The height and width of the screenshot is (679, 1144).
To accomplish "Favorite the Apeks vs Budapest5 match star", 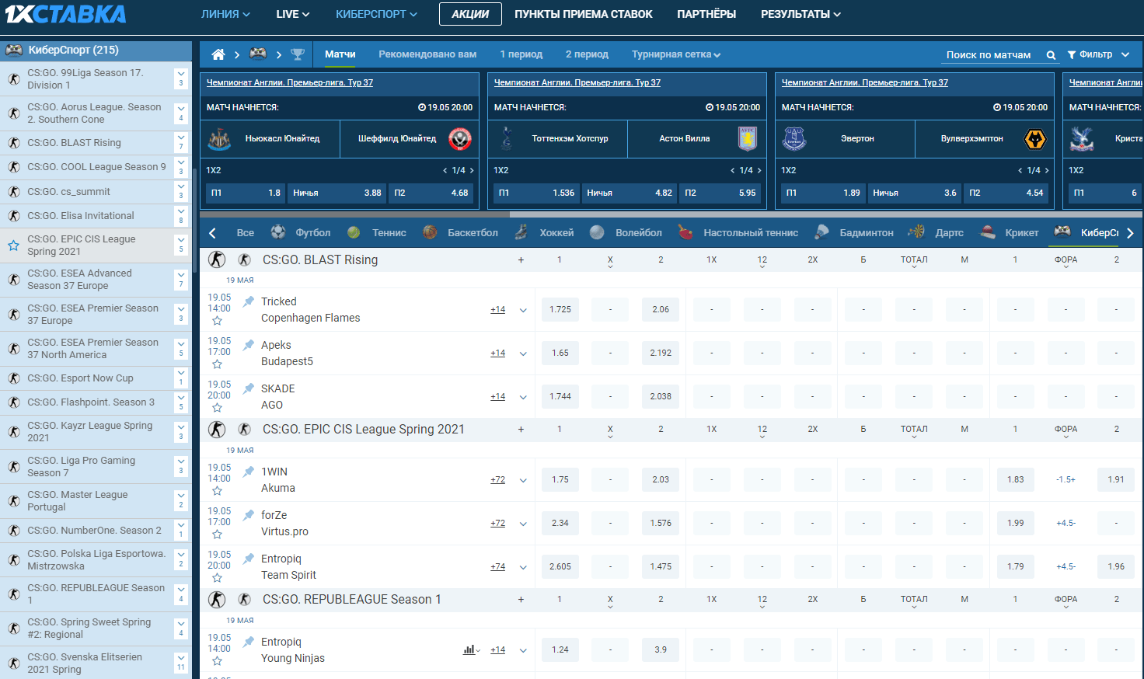I will [218, 364].
